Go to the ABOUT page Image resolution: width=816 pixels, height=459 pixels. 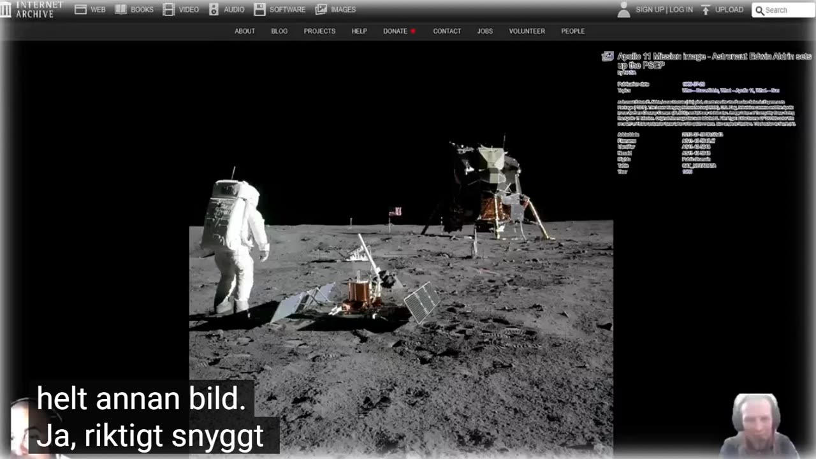(x=245, y=31)
